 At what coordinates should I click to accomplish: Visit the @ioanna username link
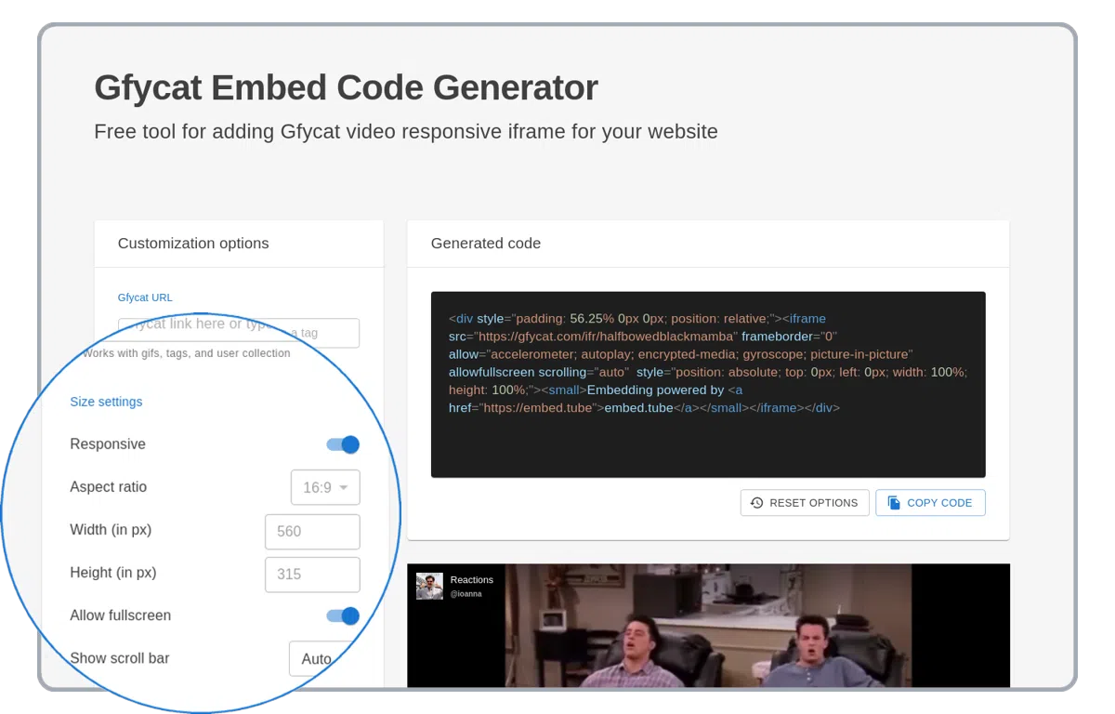point(466,594)
